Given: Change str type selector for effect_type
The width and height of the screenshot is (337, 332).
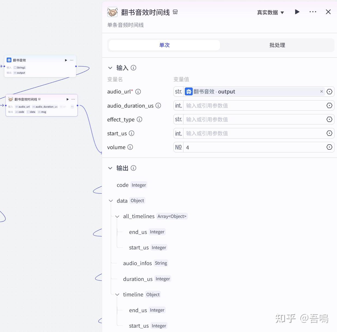Looking at the screenshot, I should point(178,119).
